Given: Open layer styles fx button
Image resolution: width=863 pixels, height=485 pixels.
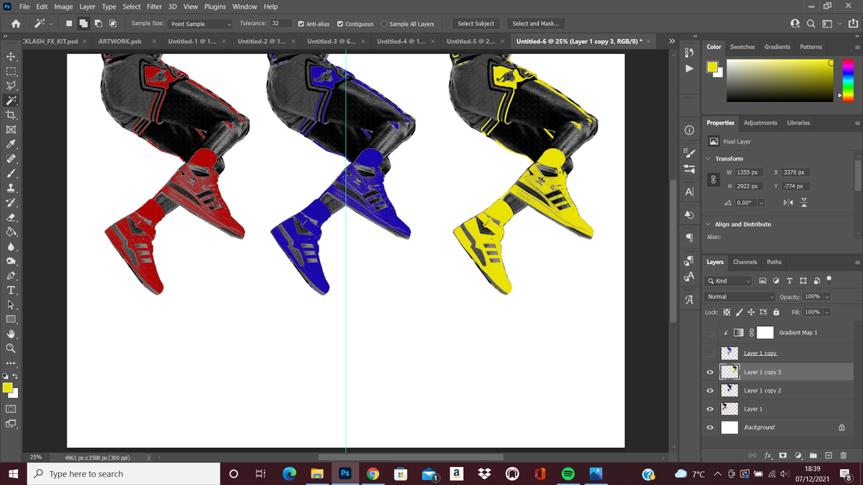Looking at the screenshot, I should [768, 455].
